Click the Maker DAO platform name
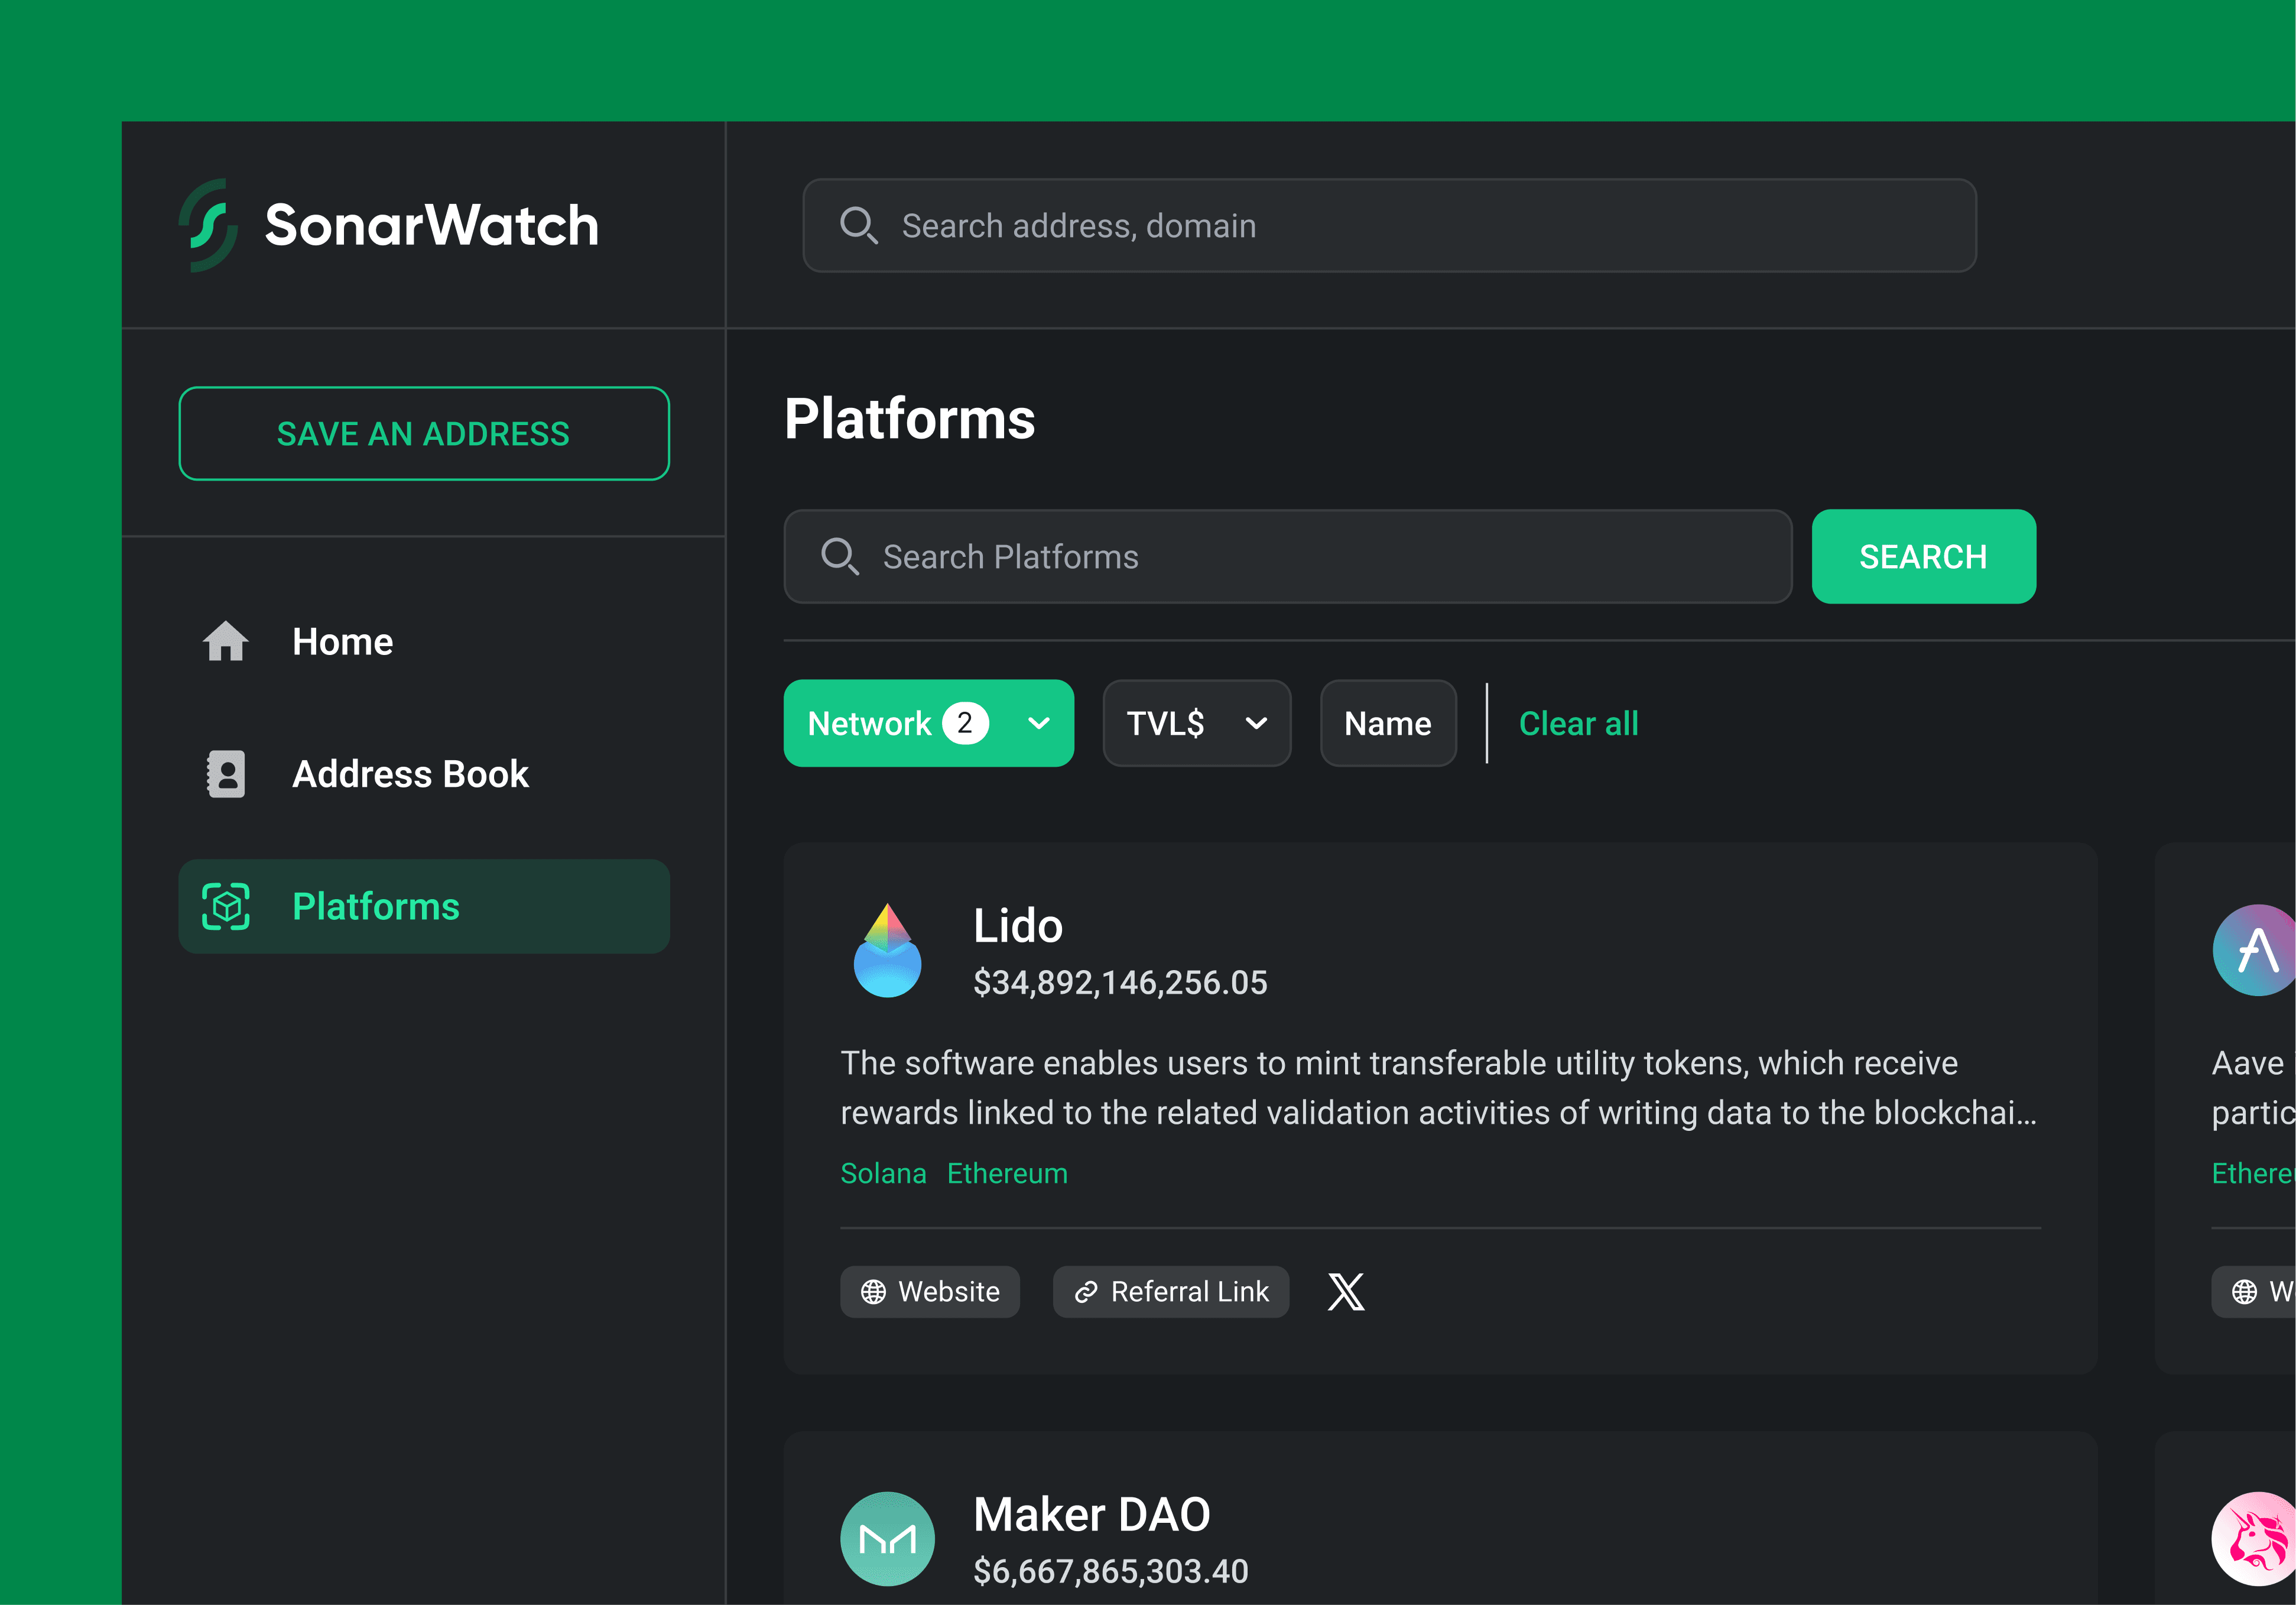 1092,1515
